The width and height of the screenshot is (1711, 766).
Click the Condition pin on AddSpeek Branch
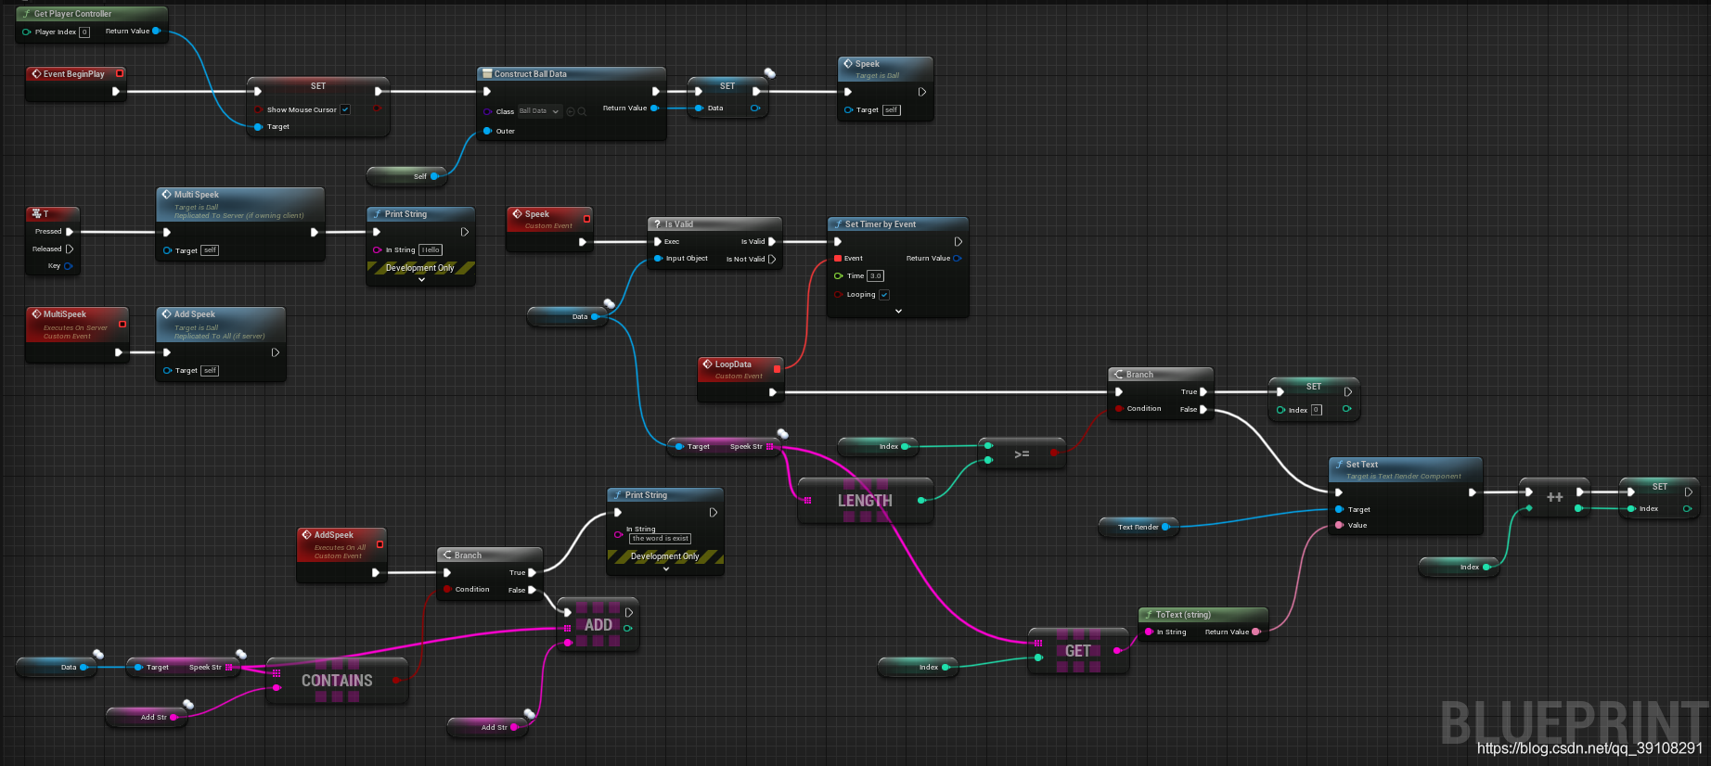click(447, 589)
